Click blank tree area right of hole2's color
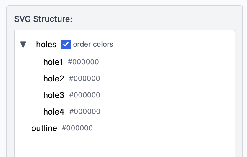 click(165, 78)
